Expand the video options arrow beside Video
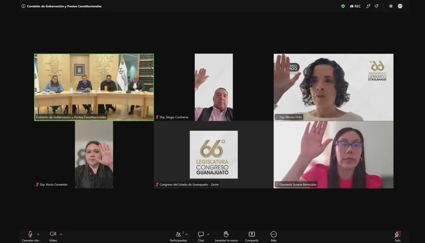Screen dimensions: 425x243 [x=61, y=235]
